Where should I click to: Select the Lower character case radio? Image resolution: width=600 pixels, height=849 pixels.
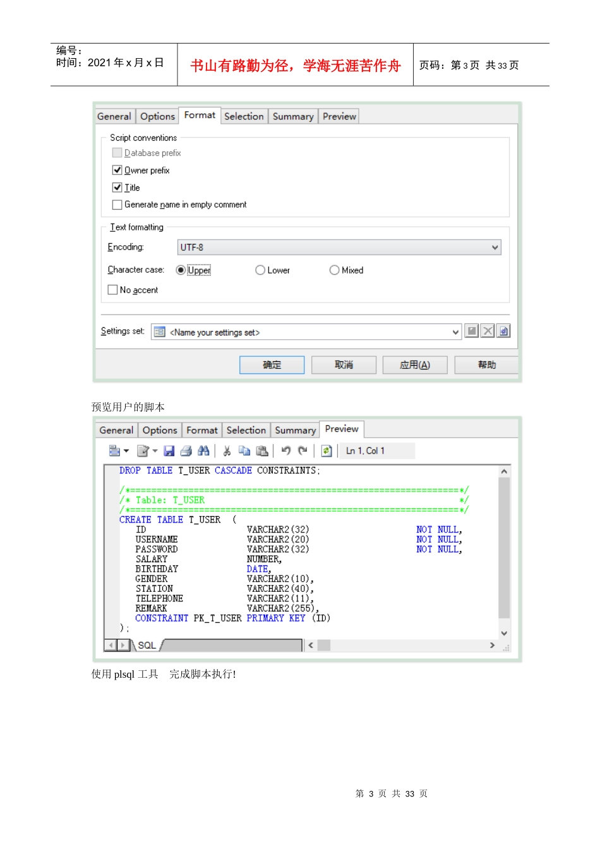[260, 270]
